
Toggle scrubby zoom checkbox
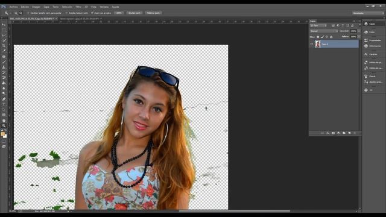[92, 13]
